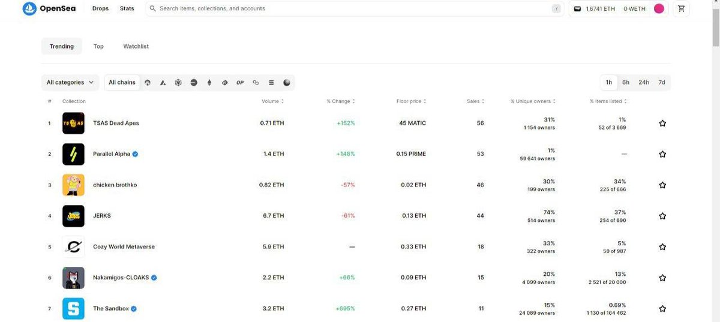Screen dimensions: 720x322
Task: Filter by BNB Chain cube icon
Action: point(178,82)
